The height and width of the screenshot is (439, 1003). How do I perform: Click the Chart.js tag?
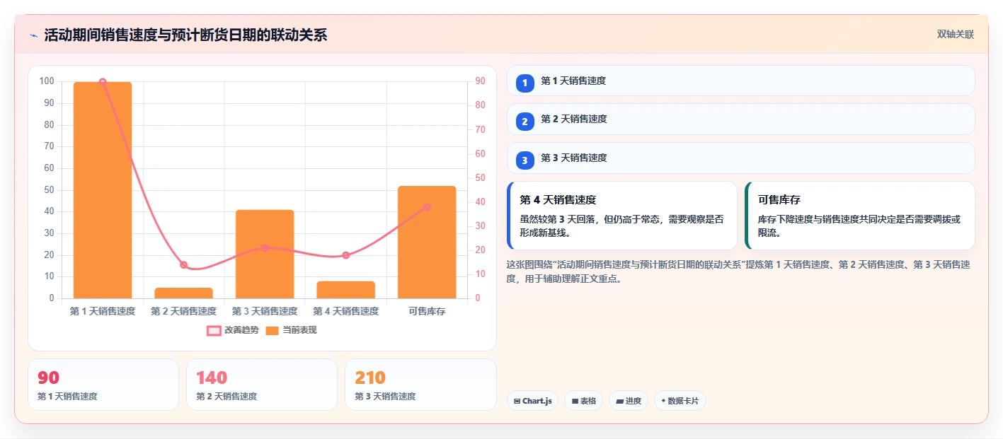pyautogui.click(x=532, y=401)
